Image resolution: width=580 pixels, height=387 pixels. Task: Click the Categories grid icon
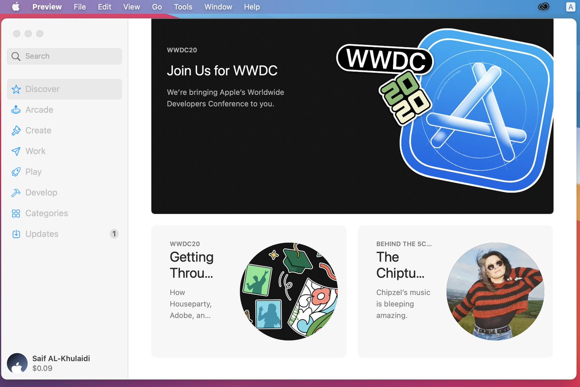click(x=16, y=214)
